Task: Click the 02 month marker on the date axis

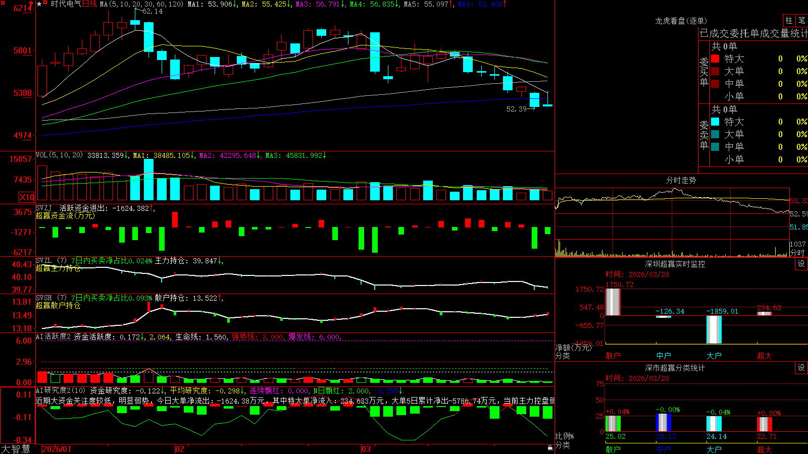Action: (x=179, y=449)
